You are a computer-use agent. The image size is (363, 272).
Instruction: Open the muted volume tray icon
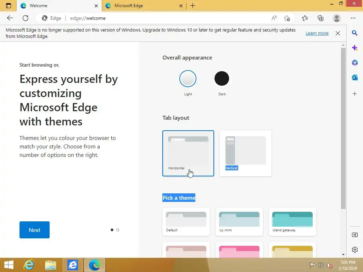pyautogui.click(x=330, y=265)
